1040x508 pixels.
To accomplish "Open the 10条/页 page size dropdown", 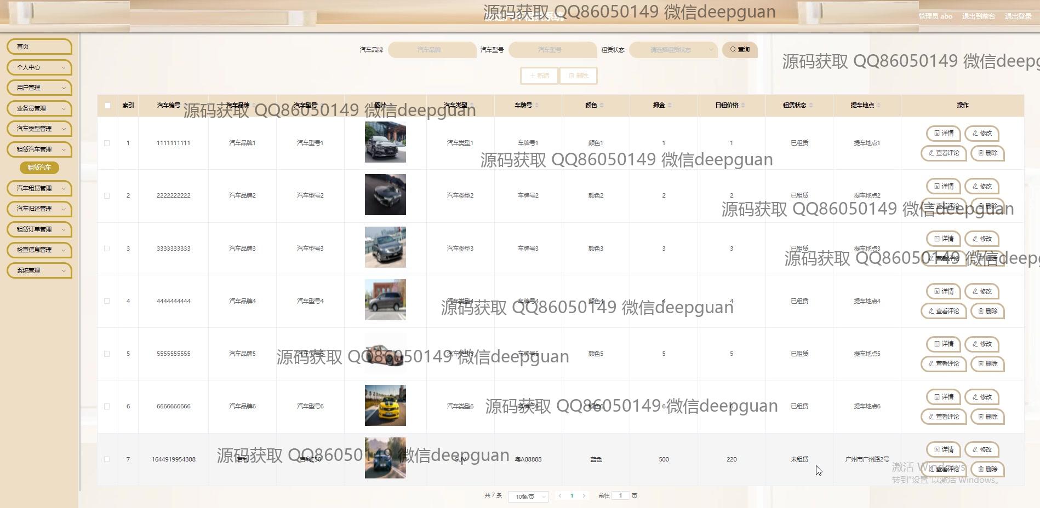I will tap(528, 497).
